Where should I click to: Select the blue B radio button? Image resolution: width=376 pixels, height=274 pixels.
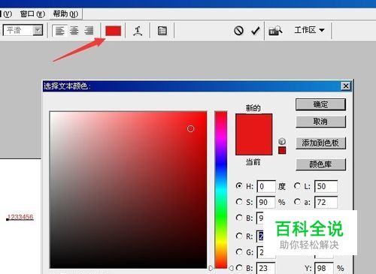(239, 268)
